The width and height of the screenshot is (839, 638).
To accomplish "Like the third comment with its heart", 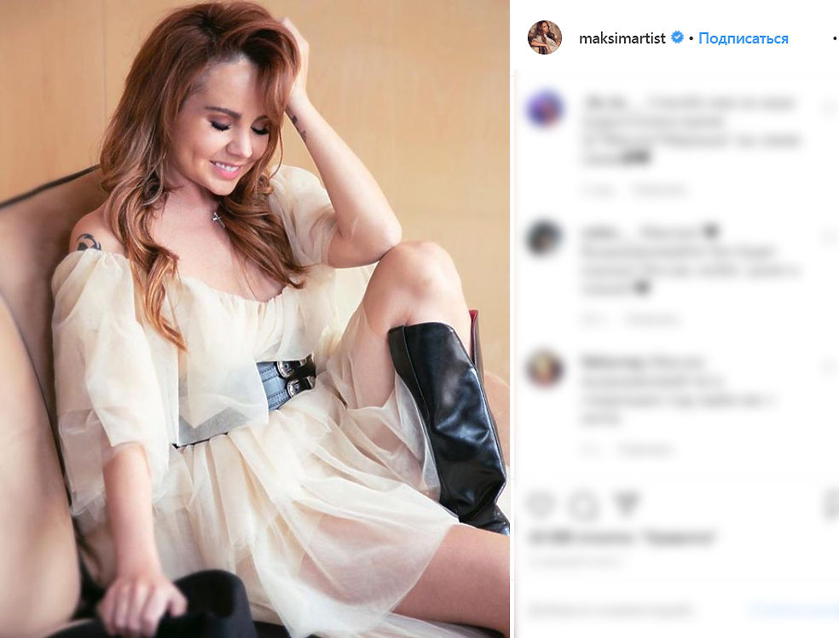I will point(830,366).
